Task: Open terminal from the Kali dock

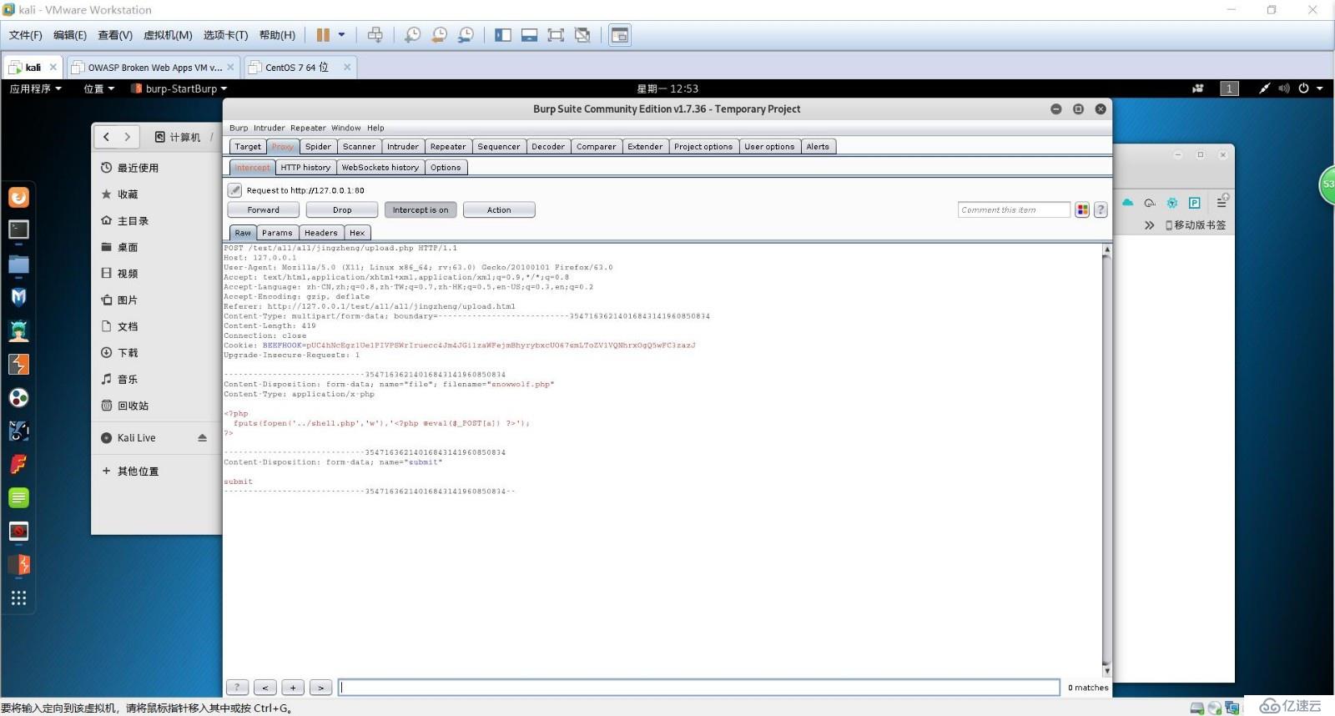Action: tap(18, 229)
